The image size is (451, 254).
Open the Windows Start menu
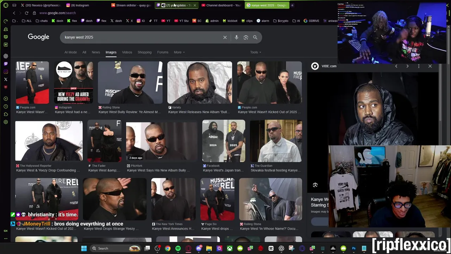coord(84,248)
